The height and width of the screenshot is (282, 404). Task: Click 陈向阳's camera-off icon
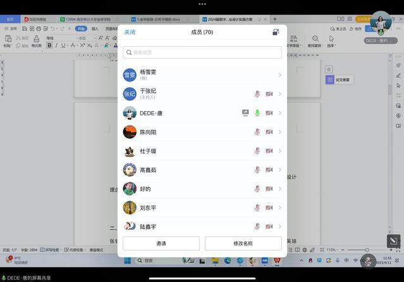[x=269, y=132]
